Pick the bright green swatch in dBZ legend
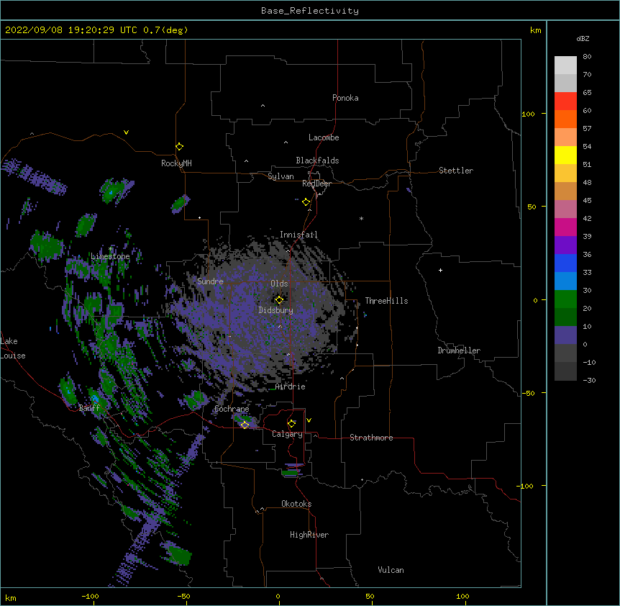This screenshot has width=620, height=606. coord(565,299)
